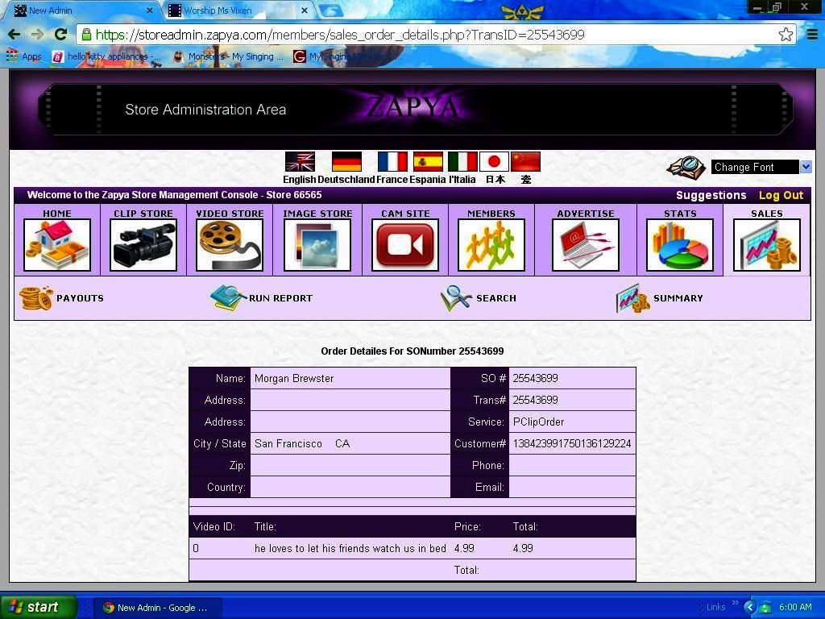
Task: Switch to the Worship Ms Vixen tab
Action: coord(238,10)
